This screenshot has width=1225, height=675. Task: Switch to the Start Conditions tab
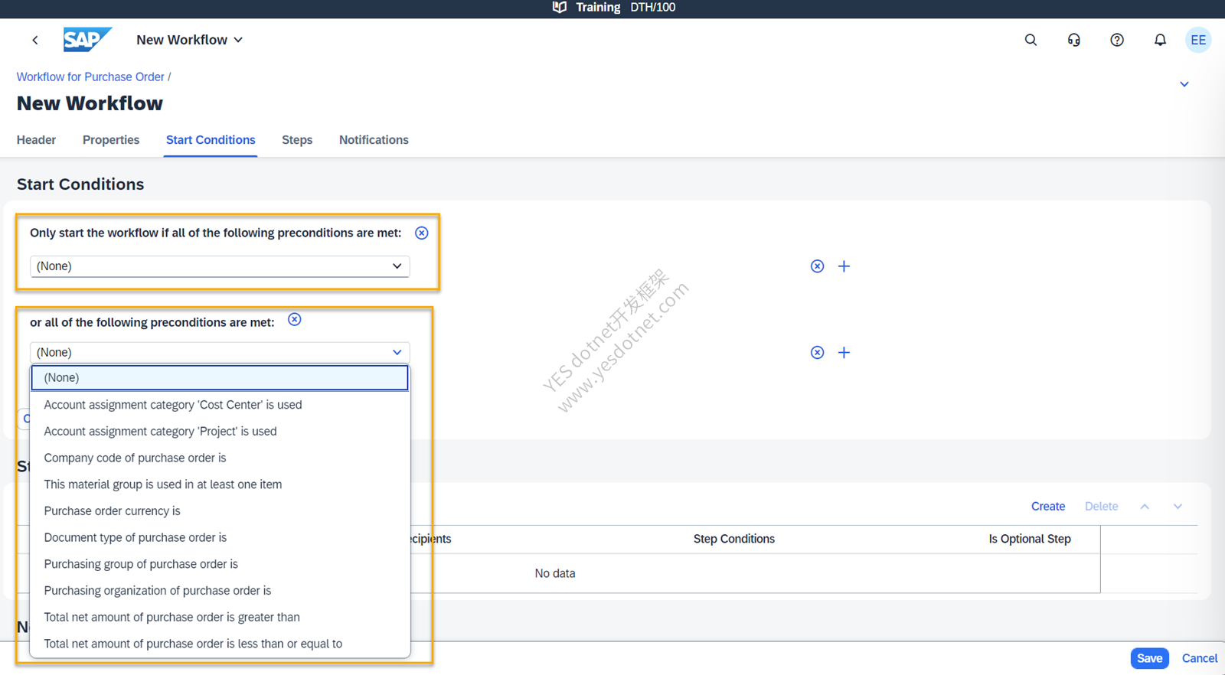coord(211,140)
